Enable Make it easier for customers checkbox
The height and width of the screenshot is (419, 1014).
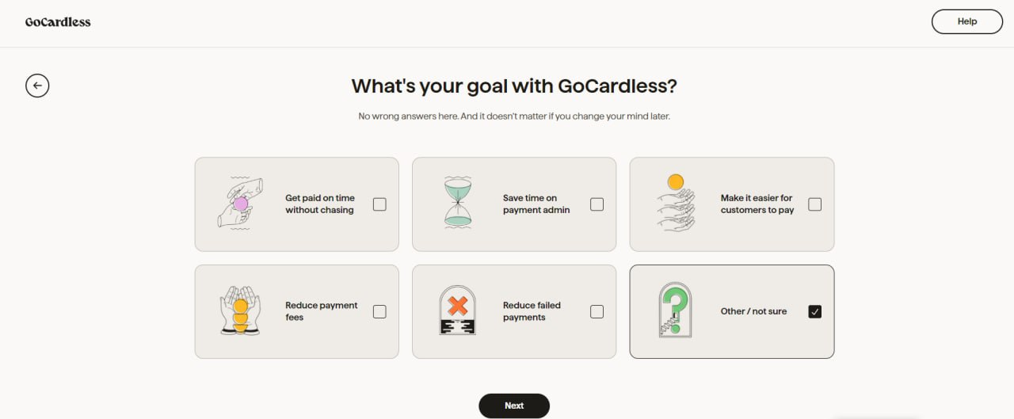click(x=815, y=204)
